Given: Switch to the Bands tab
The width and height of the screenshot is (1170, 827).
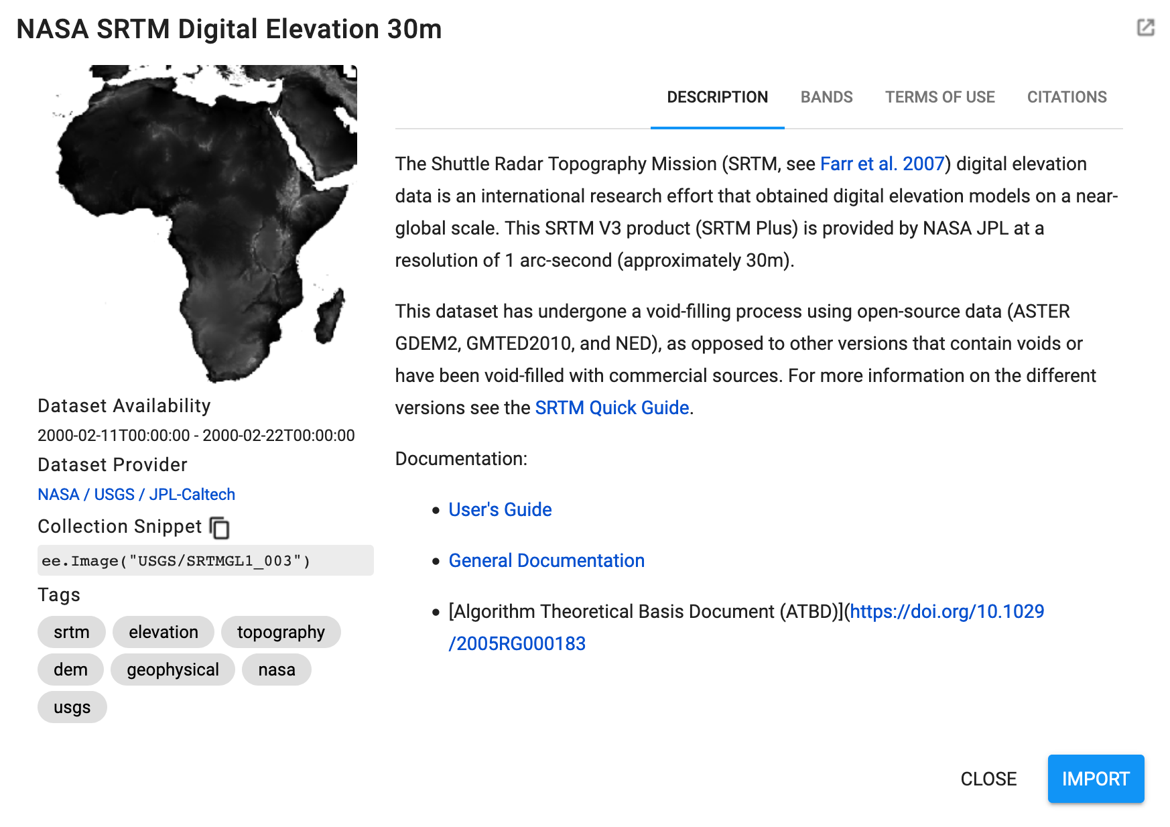Looking at the screenshot, I should tap(826, 97).
